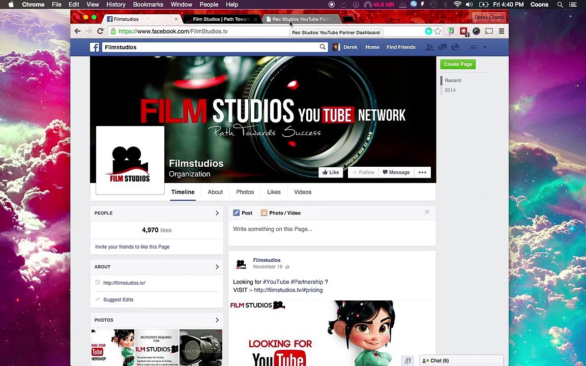Open the Chrome History menu
Screen dimensions: 586x366
pos(116,5)
